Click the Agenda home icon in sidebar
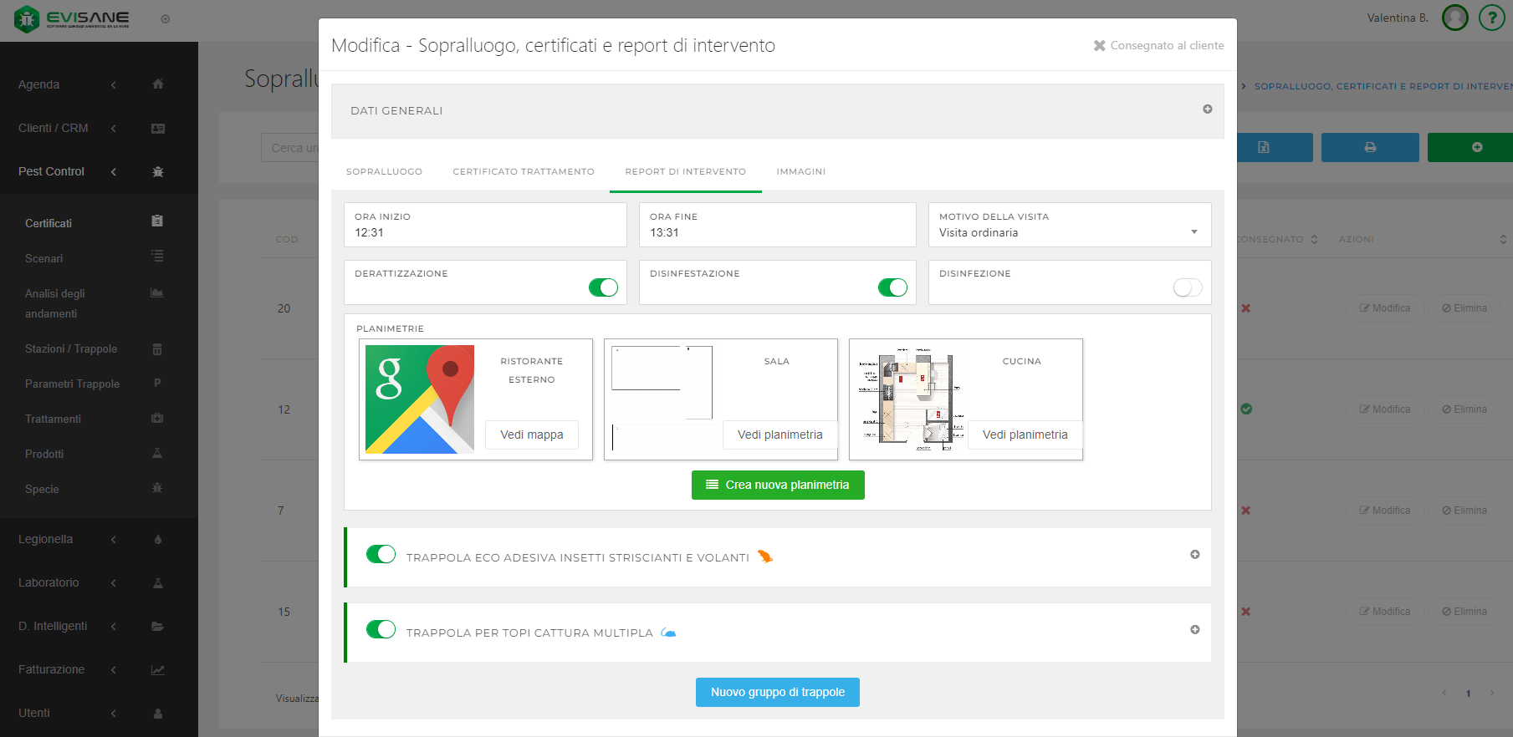This screenshot has width=1513, height=737. click(x=158, y=84)
